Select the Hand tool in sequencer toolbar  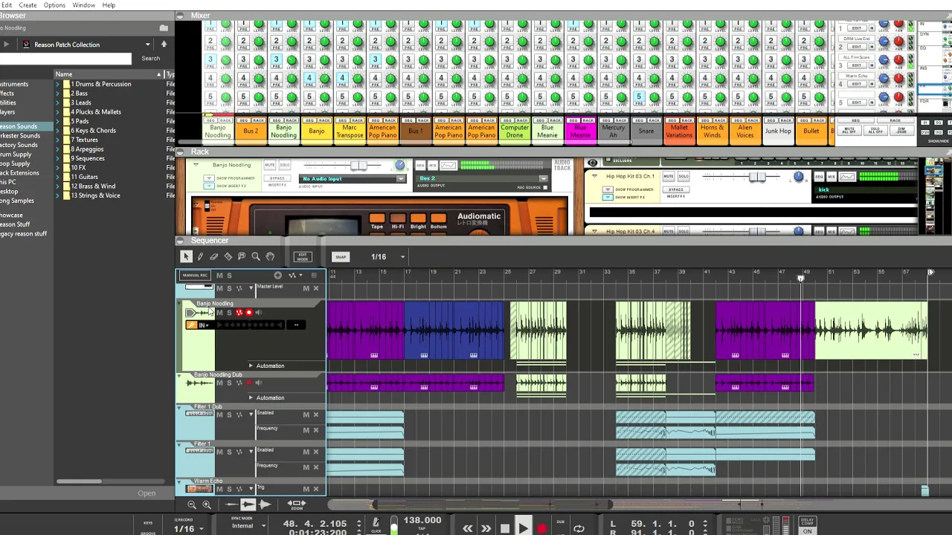coord(270,256)
